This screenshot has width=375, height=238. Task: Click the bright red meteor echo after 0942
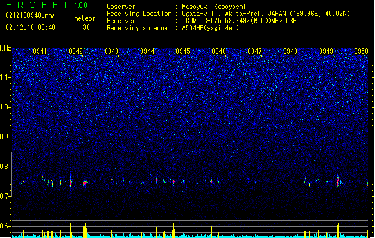point(85,183)
